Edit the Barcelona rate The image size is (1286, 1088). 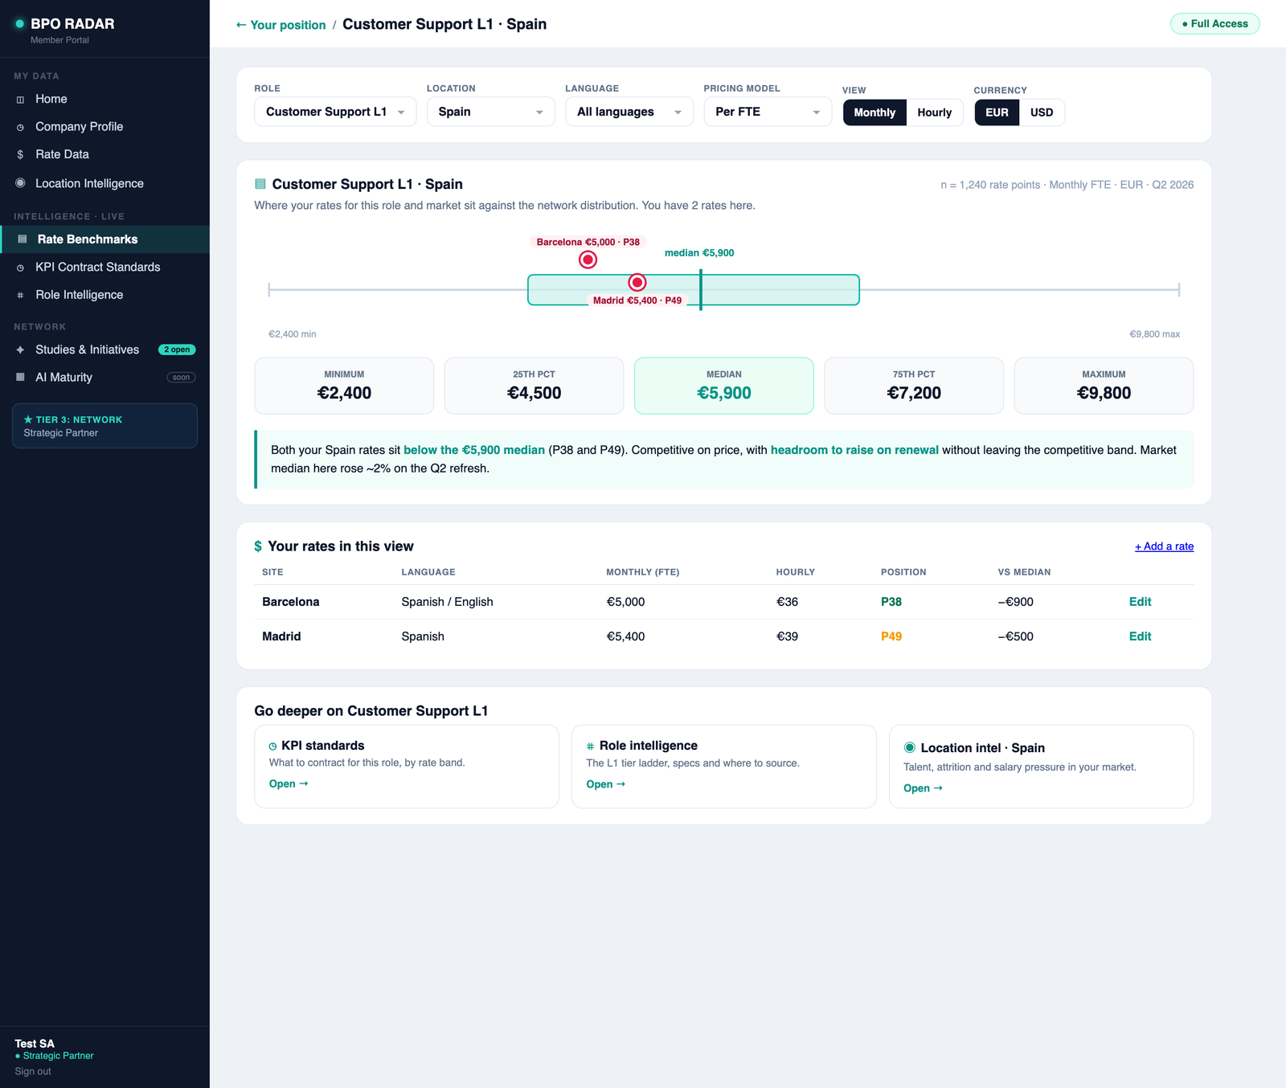1140,602
